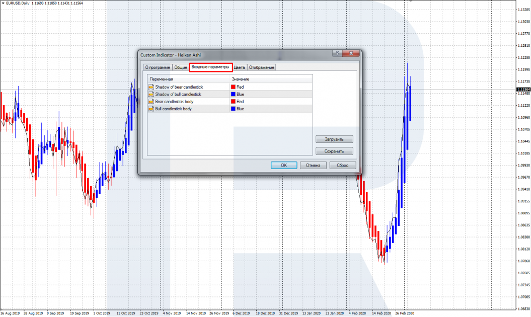This screenshot has height=317, width=531.
Task: Open the 'Цвета' tab
Action: pos(239,67)
